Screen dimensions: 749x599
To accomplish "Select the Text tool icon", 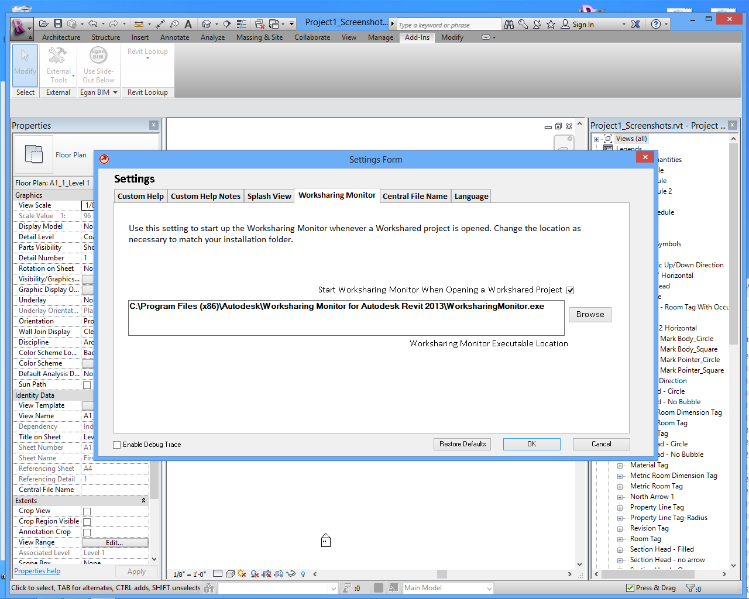I will pos(188,24).
